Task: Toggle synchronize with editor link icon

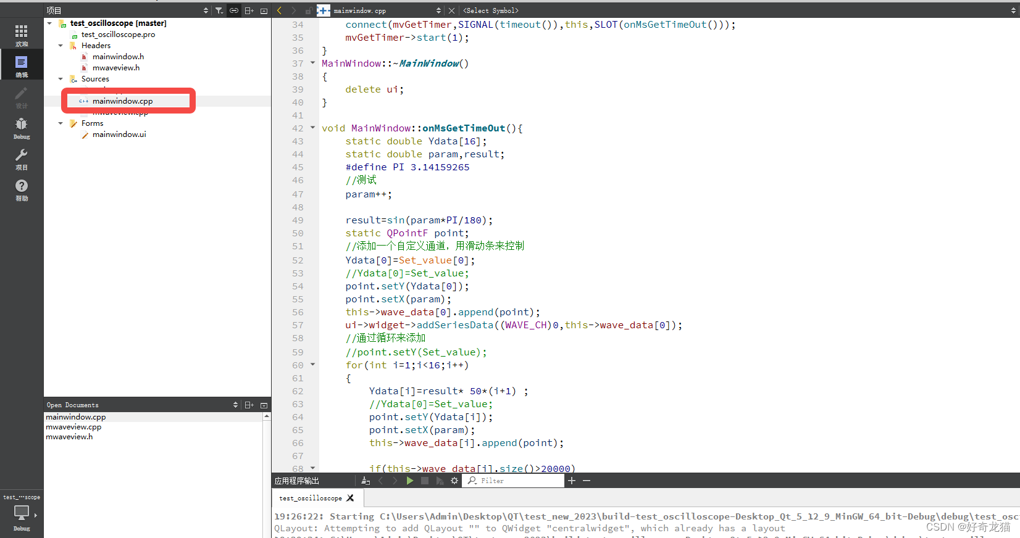Action: coord(234,10)
